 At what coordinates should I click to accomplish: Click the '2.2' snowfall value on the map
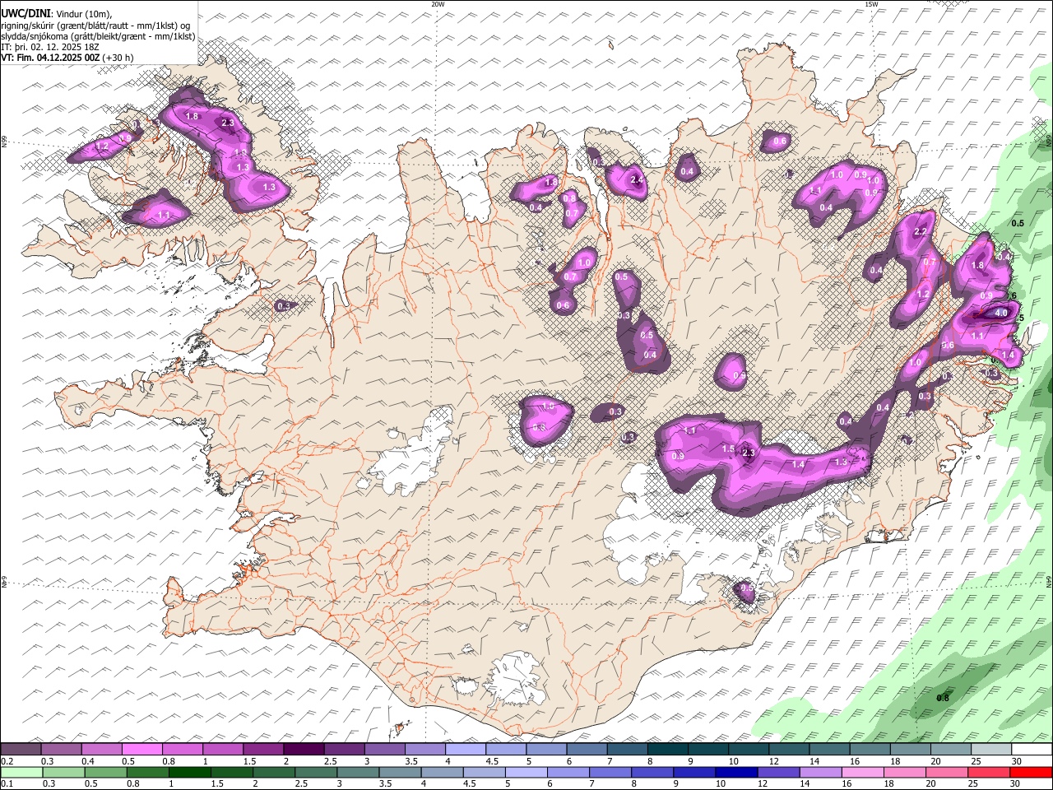tap(921, 232)
